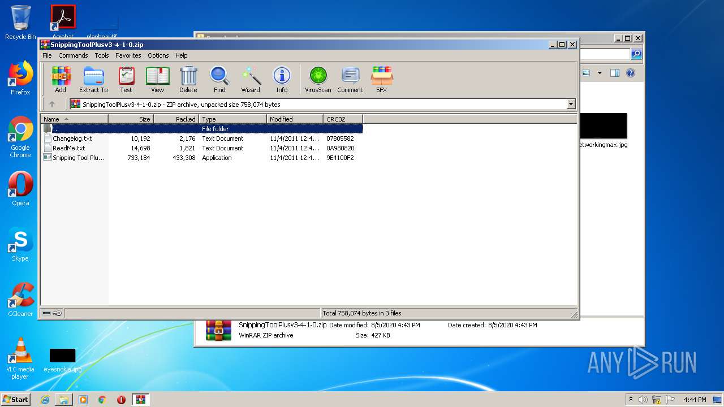Open the Wizard wand icon
724x407 pixels.
pos(251,80)
